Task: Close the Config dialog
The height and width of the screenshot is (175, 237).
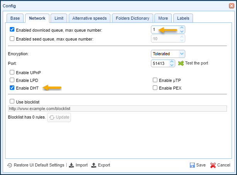Action: point(232,6)
